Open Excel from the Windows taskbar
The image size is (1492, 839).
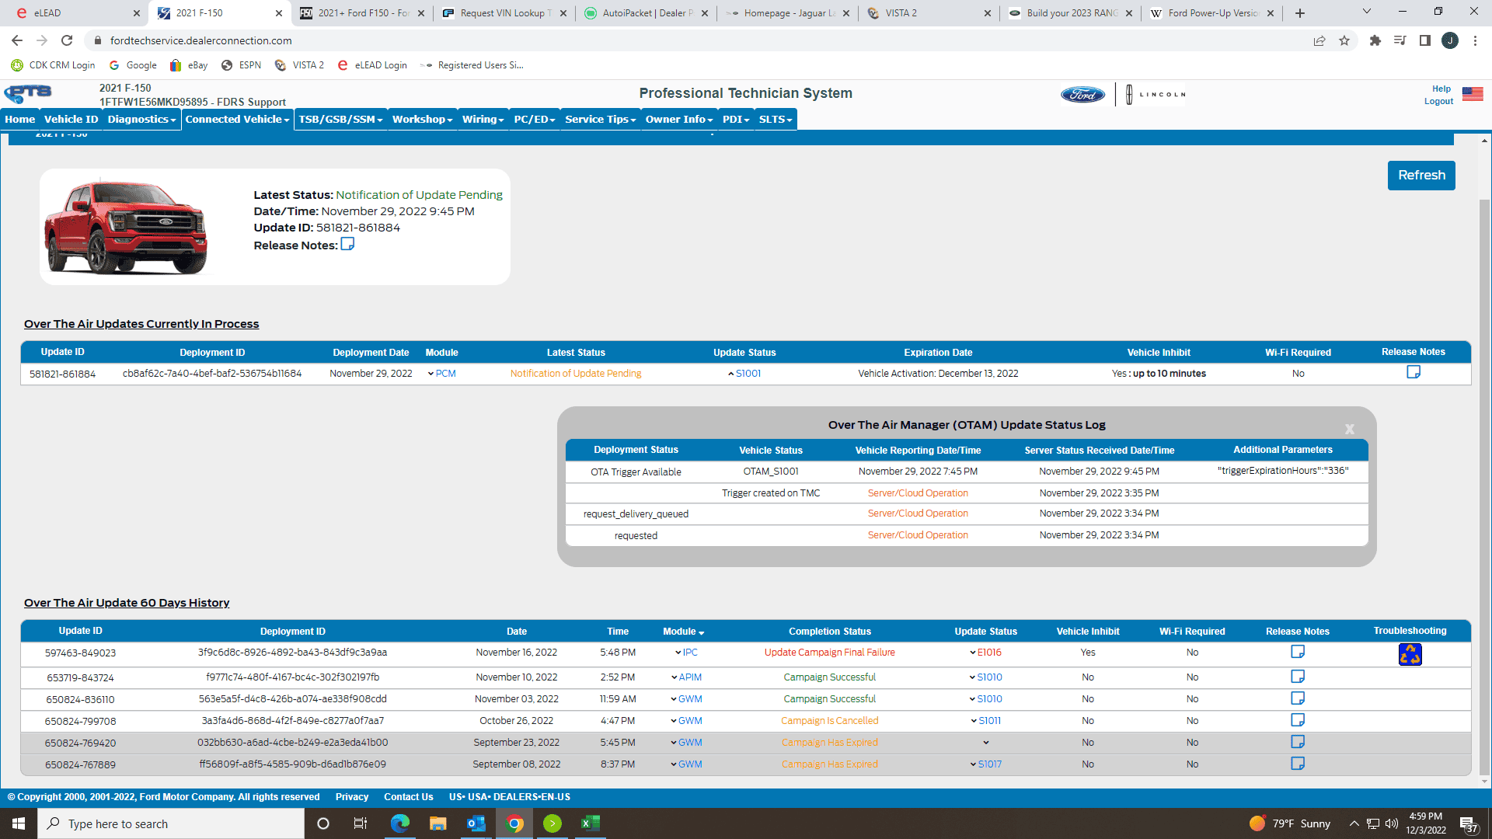[x=590, y=823]
